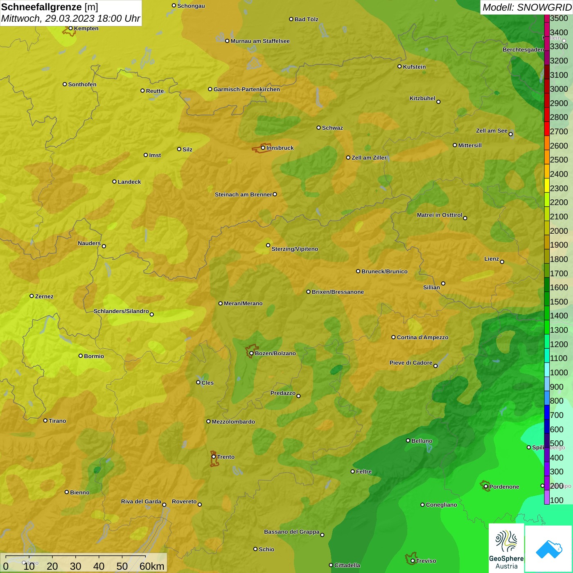
Task: Click the Sillian location marker
Action: pos(443,283)
